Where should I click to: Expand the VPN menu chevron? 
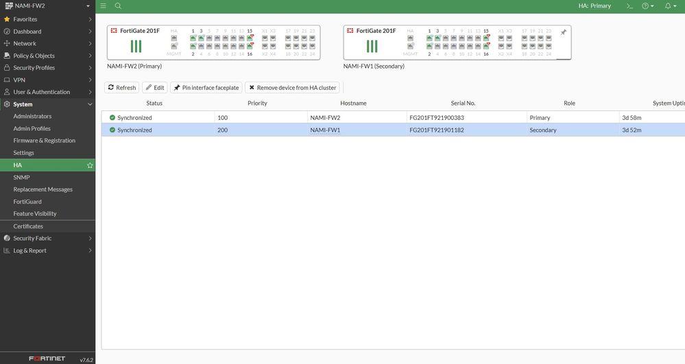[x=90, y=80]
